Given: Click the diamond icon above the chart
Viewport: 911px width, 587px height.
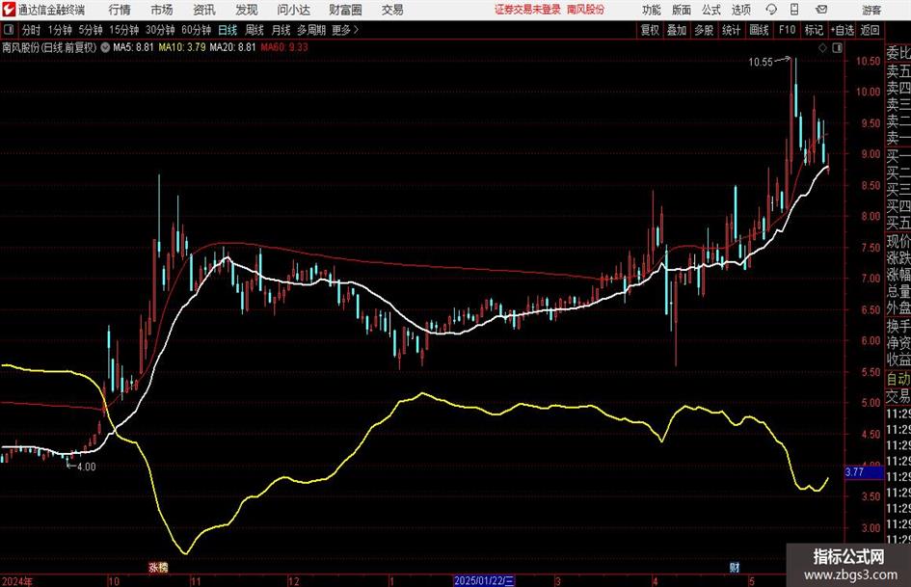Looking at the screenshot, I should [822, 47].
